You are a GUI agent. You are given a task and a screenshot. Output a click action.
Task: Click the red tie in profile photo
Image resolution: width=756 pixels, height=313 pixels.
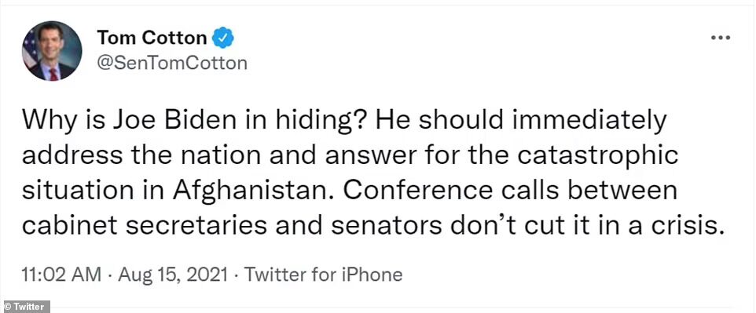click(53, 74)
